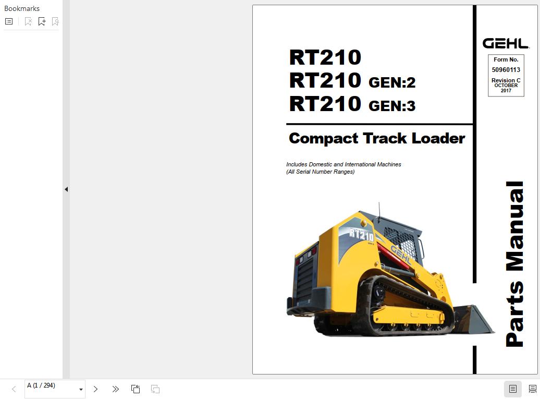Click the delete bookmark icon

click(x=28, y=21)
